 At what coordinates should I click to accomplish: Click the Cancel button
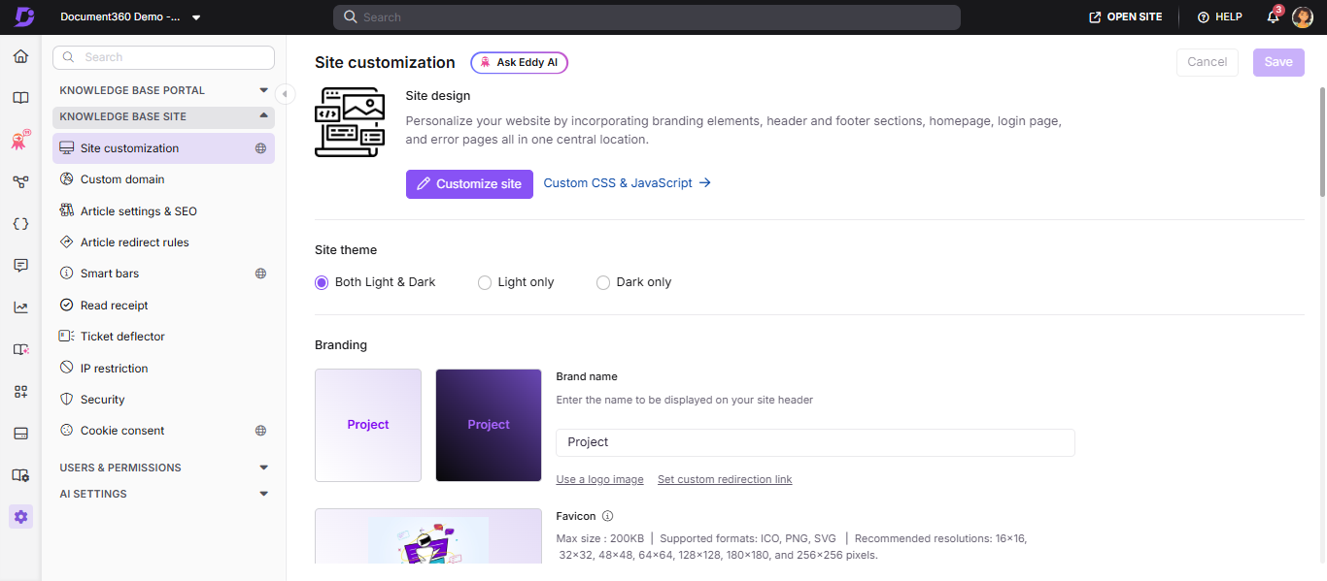pos(1208,62)
